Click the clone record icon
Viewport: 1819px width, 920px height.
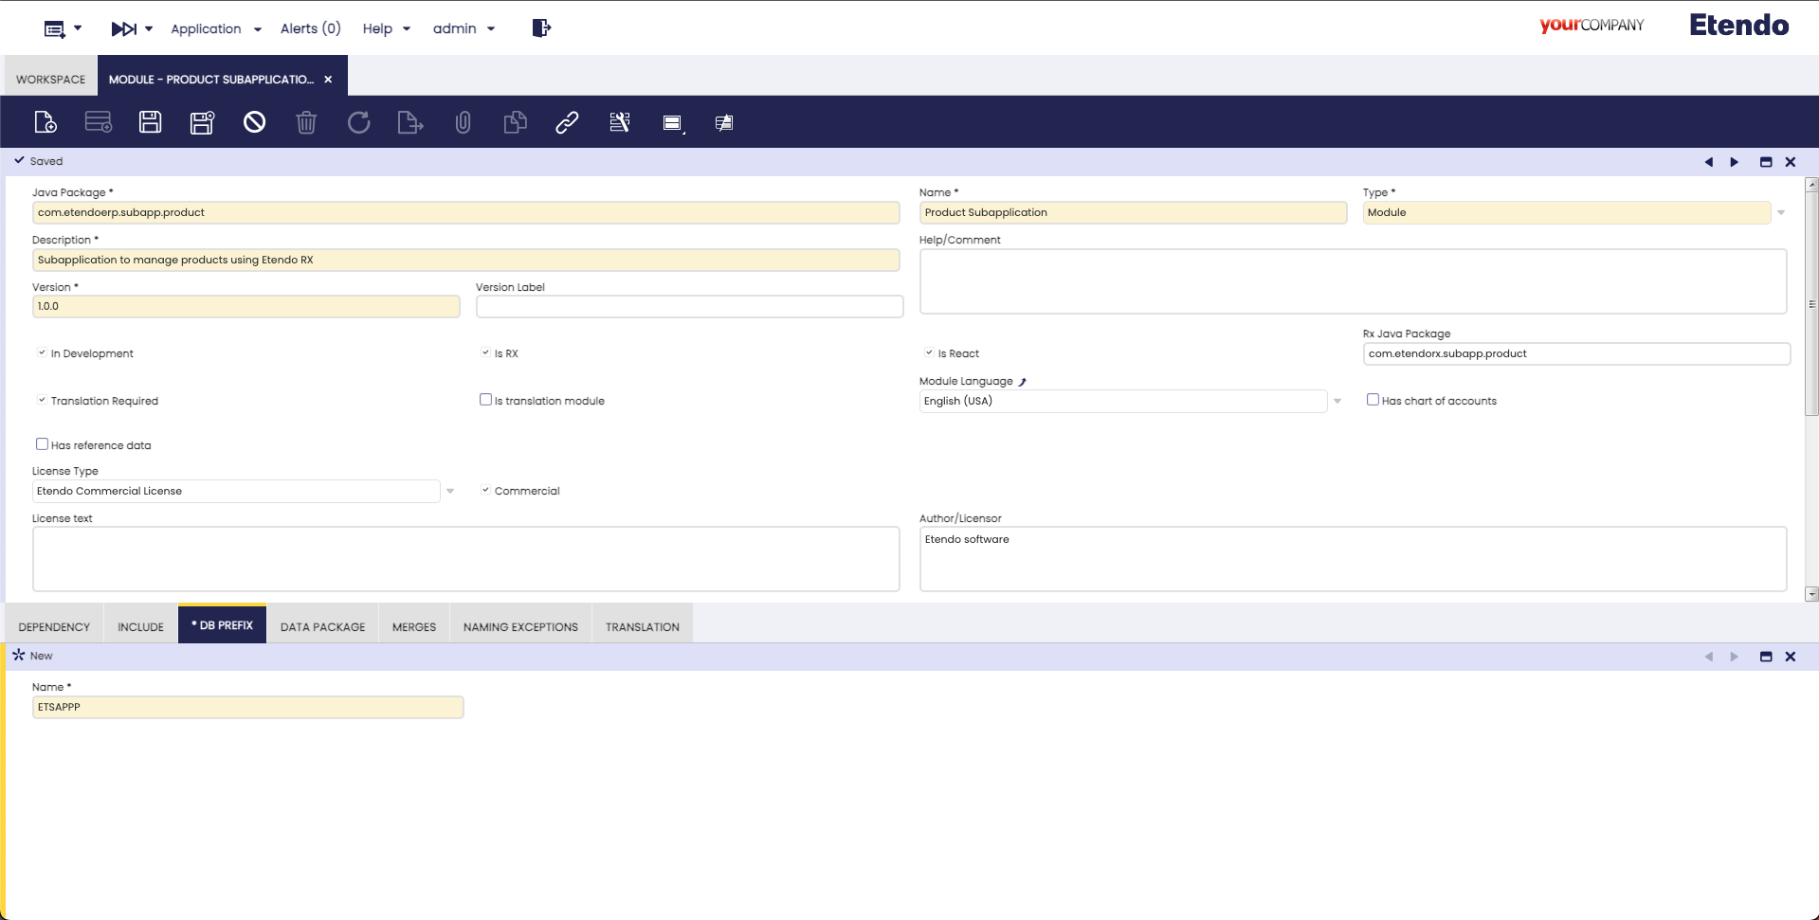pos(515,122)
